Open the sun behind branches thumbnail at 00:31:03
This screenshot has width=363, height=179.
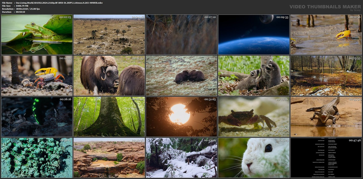[x=181, y=117]
